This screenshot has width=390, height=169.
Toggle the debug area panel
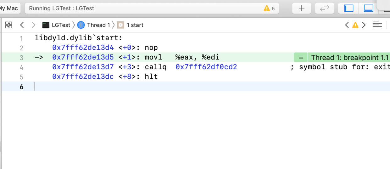[368, 8]
